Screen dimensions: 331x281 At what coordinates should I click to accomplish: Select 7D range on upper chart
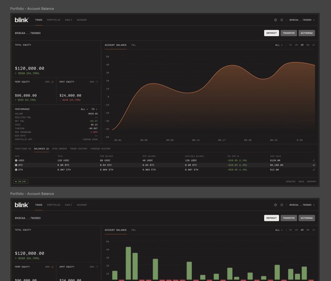(x=291, y=45)
